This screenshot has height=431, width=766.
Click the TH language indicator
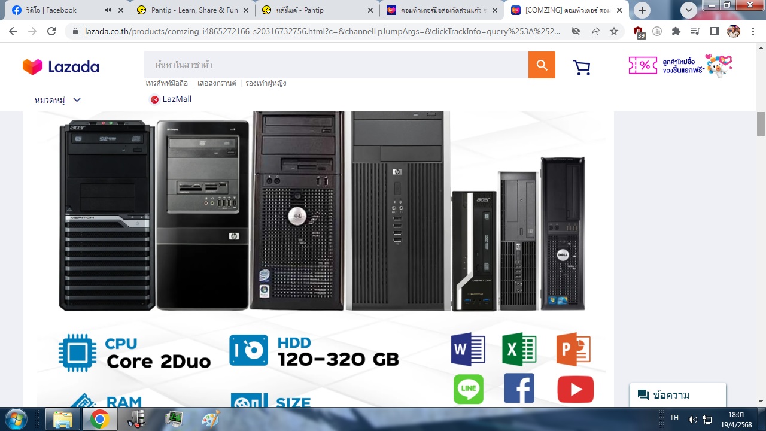coord(674,418)
